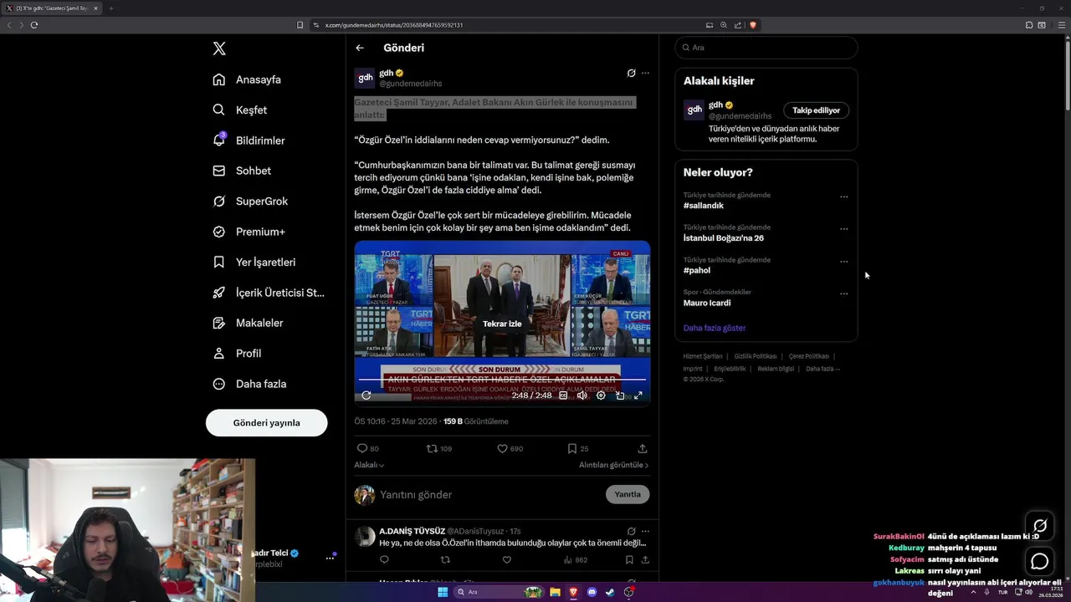Share the gdh post
The height and width of the screenshot is (602, 1071).
pyautogui.click(x=643, y=449)
